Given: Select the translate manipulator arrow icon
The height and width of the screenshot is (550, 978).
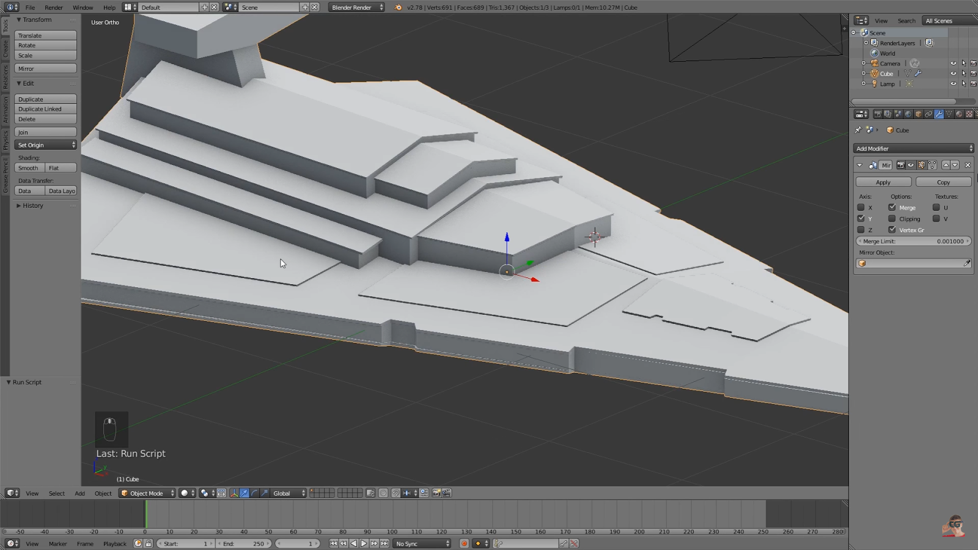Looking at the screenshot, I should [244, 493].
